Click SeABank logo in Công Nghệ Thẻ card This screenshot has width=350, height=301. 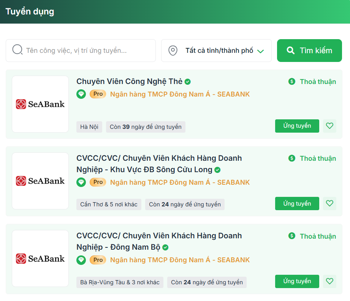point(40,104)
